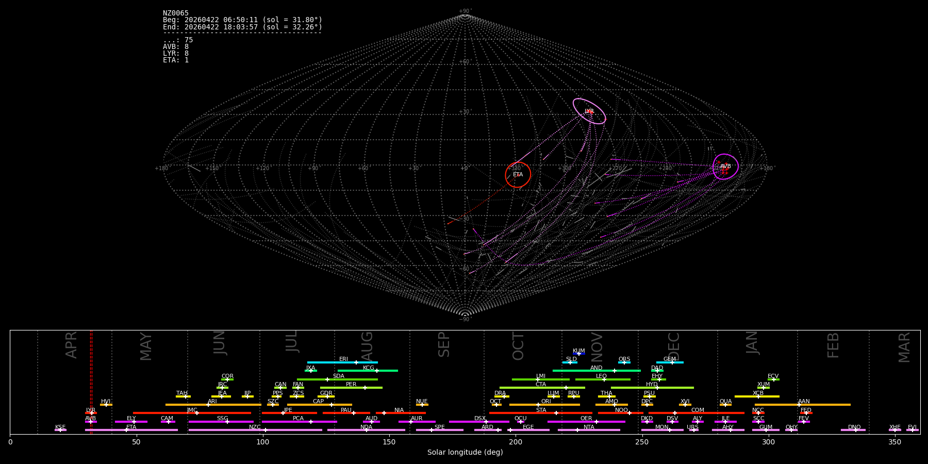The image size is (928, 464).
Task: Select the NZC pink shower bar
Action: tap(256, 430)
